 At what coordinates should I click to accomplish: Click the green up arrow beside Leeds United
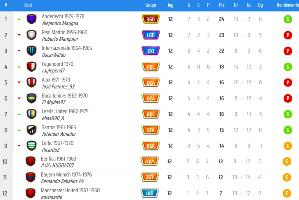click(x=19, y=114)
